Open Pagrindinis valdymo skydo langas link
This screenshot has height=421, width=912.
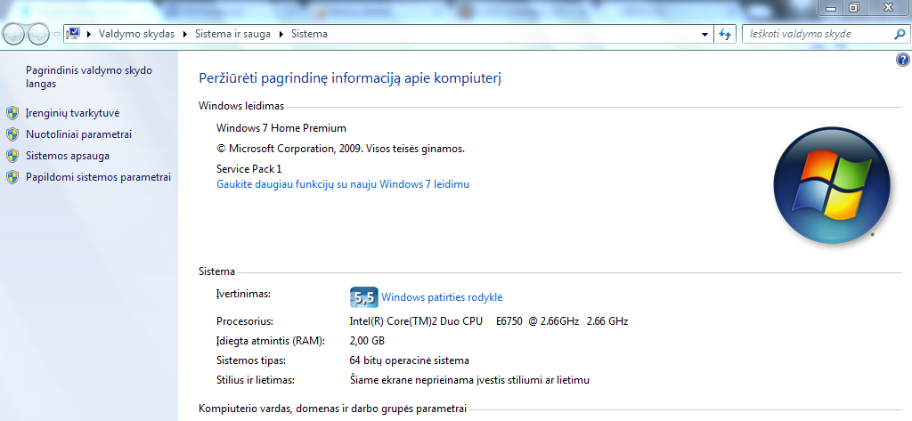[89, 77]
